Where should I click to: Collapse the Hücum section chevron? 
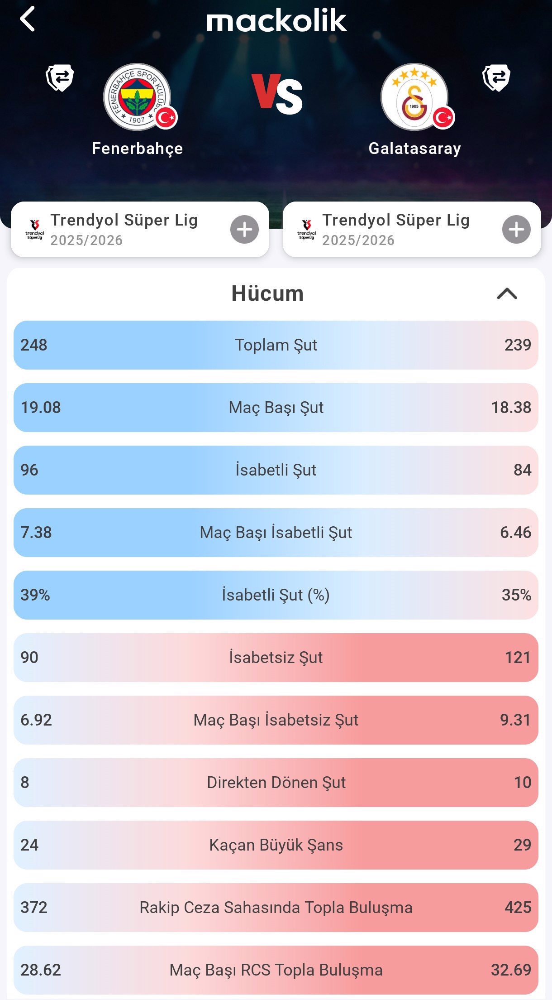point(507,293)
